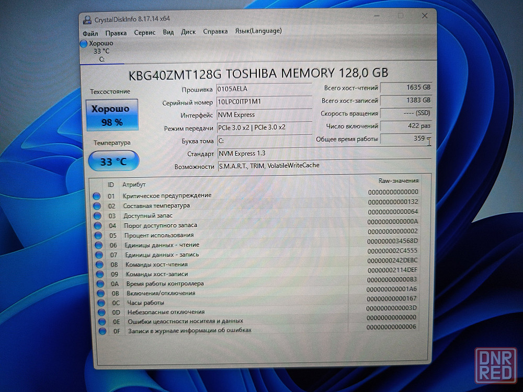
Task: Select the Команды хост-чтения attribute text
Action: (157, 264)
